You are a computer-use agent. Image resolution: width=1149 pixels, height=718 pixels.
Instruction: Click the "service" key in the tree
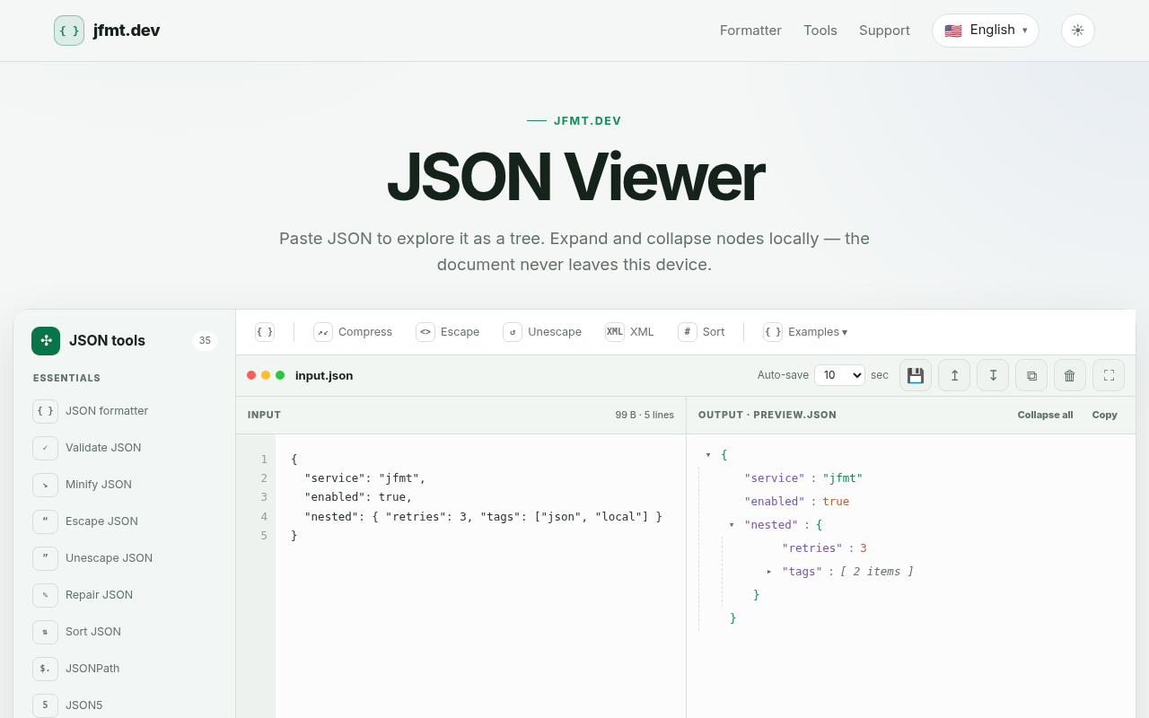click(x=775, y=478)
